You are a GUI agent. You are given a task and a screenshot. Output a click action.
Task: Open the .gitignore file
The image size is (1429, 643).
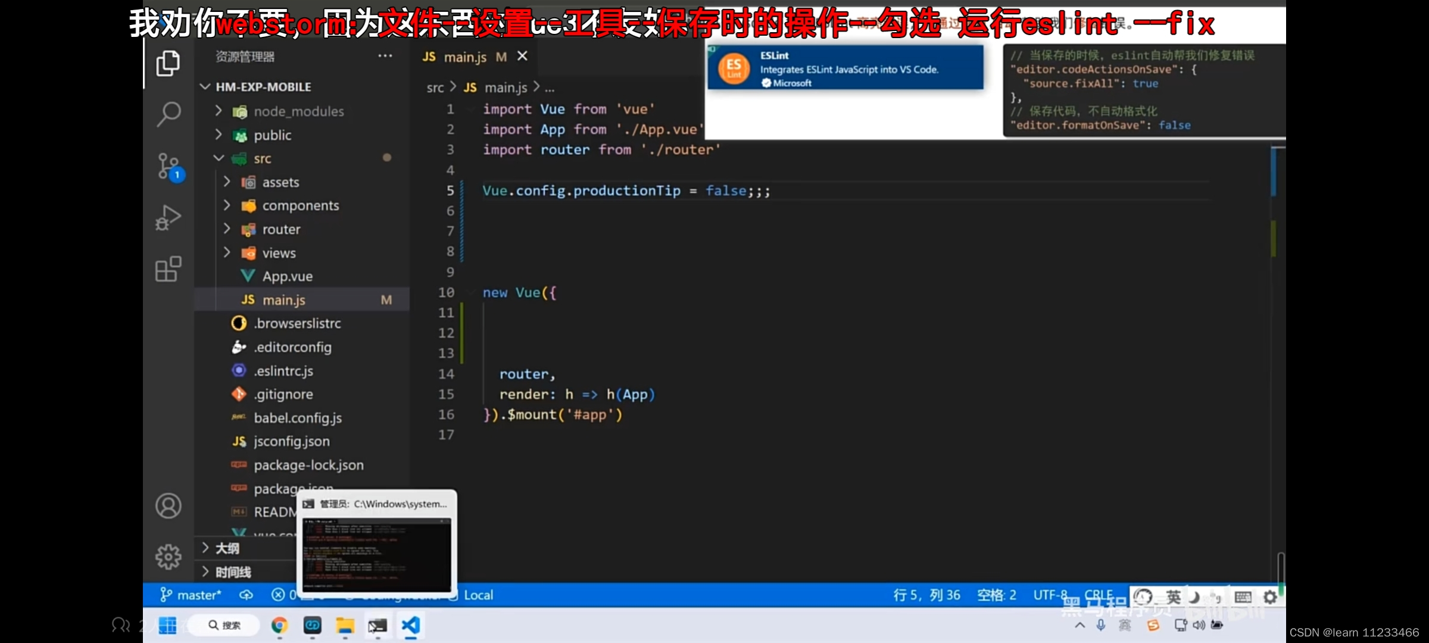[283, 394]
